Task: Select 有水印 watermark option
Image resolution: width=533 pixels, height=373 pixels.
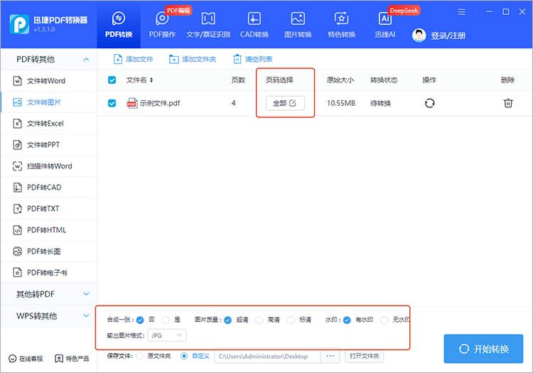Action: (x=347, y=320)
